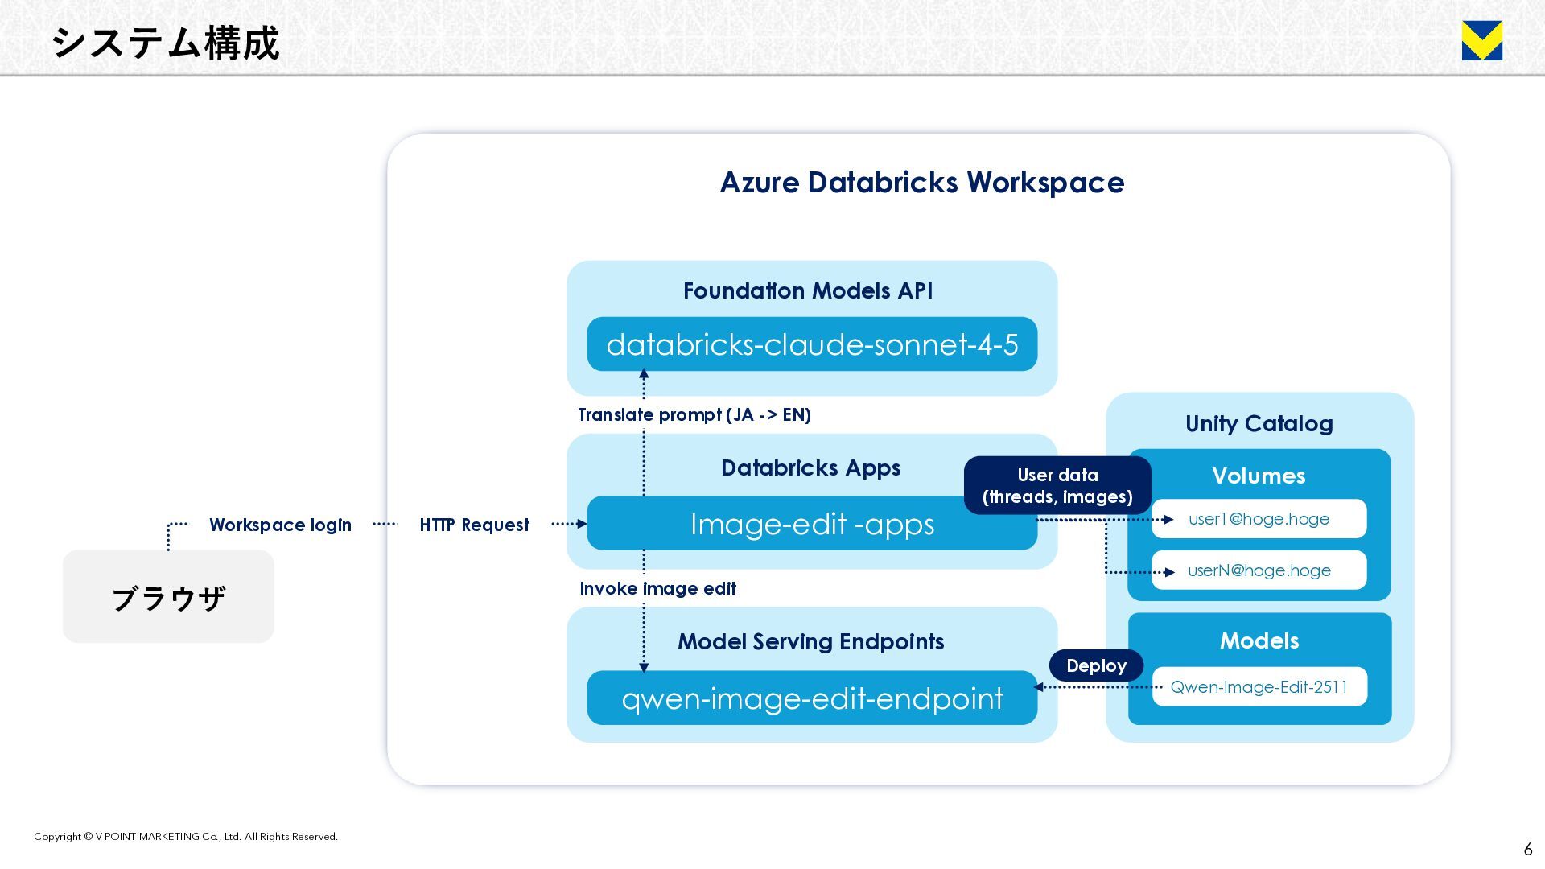
Task: Click the Deploy label pill
Action: [1096, 665]
